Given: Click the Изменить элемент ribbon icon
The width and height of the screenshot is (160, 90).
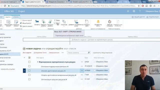Looking at the screenshot, I should click(x=16, y=22).
